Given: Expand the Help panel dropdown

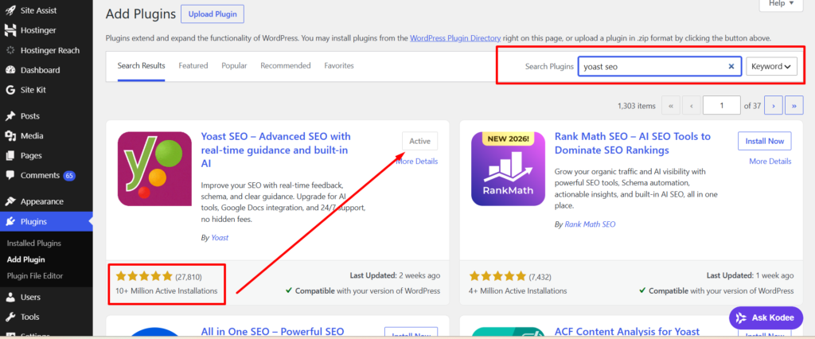Looking at the screenshot, I should [x=782, y=4].
